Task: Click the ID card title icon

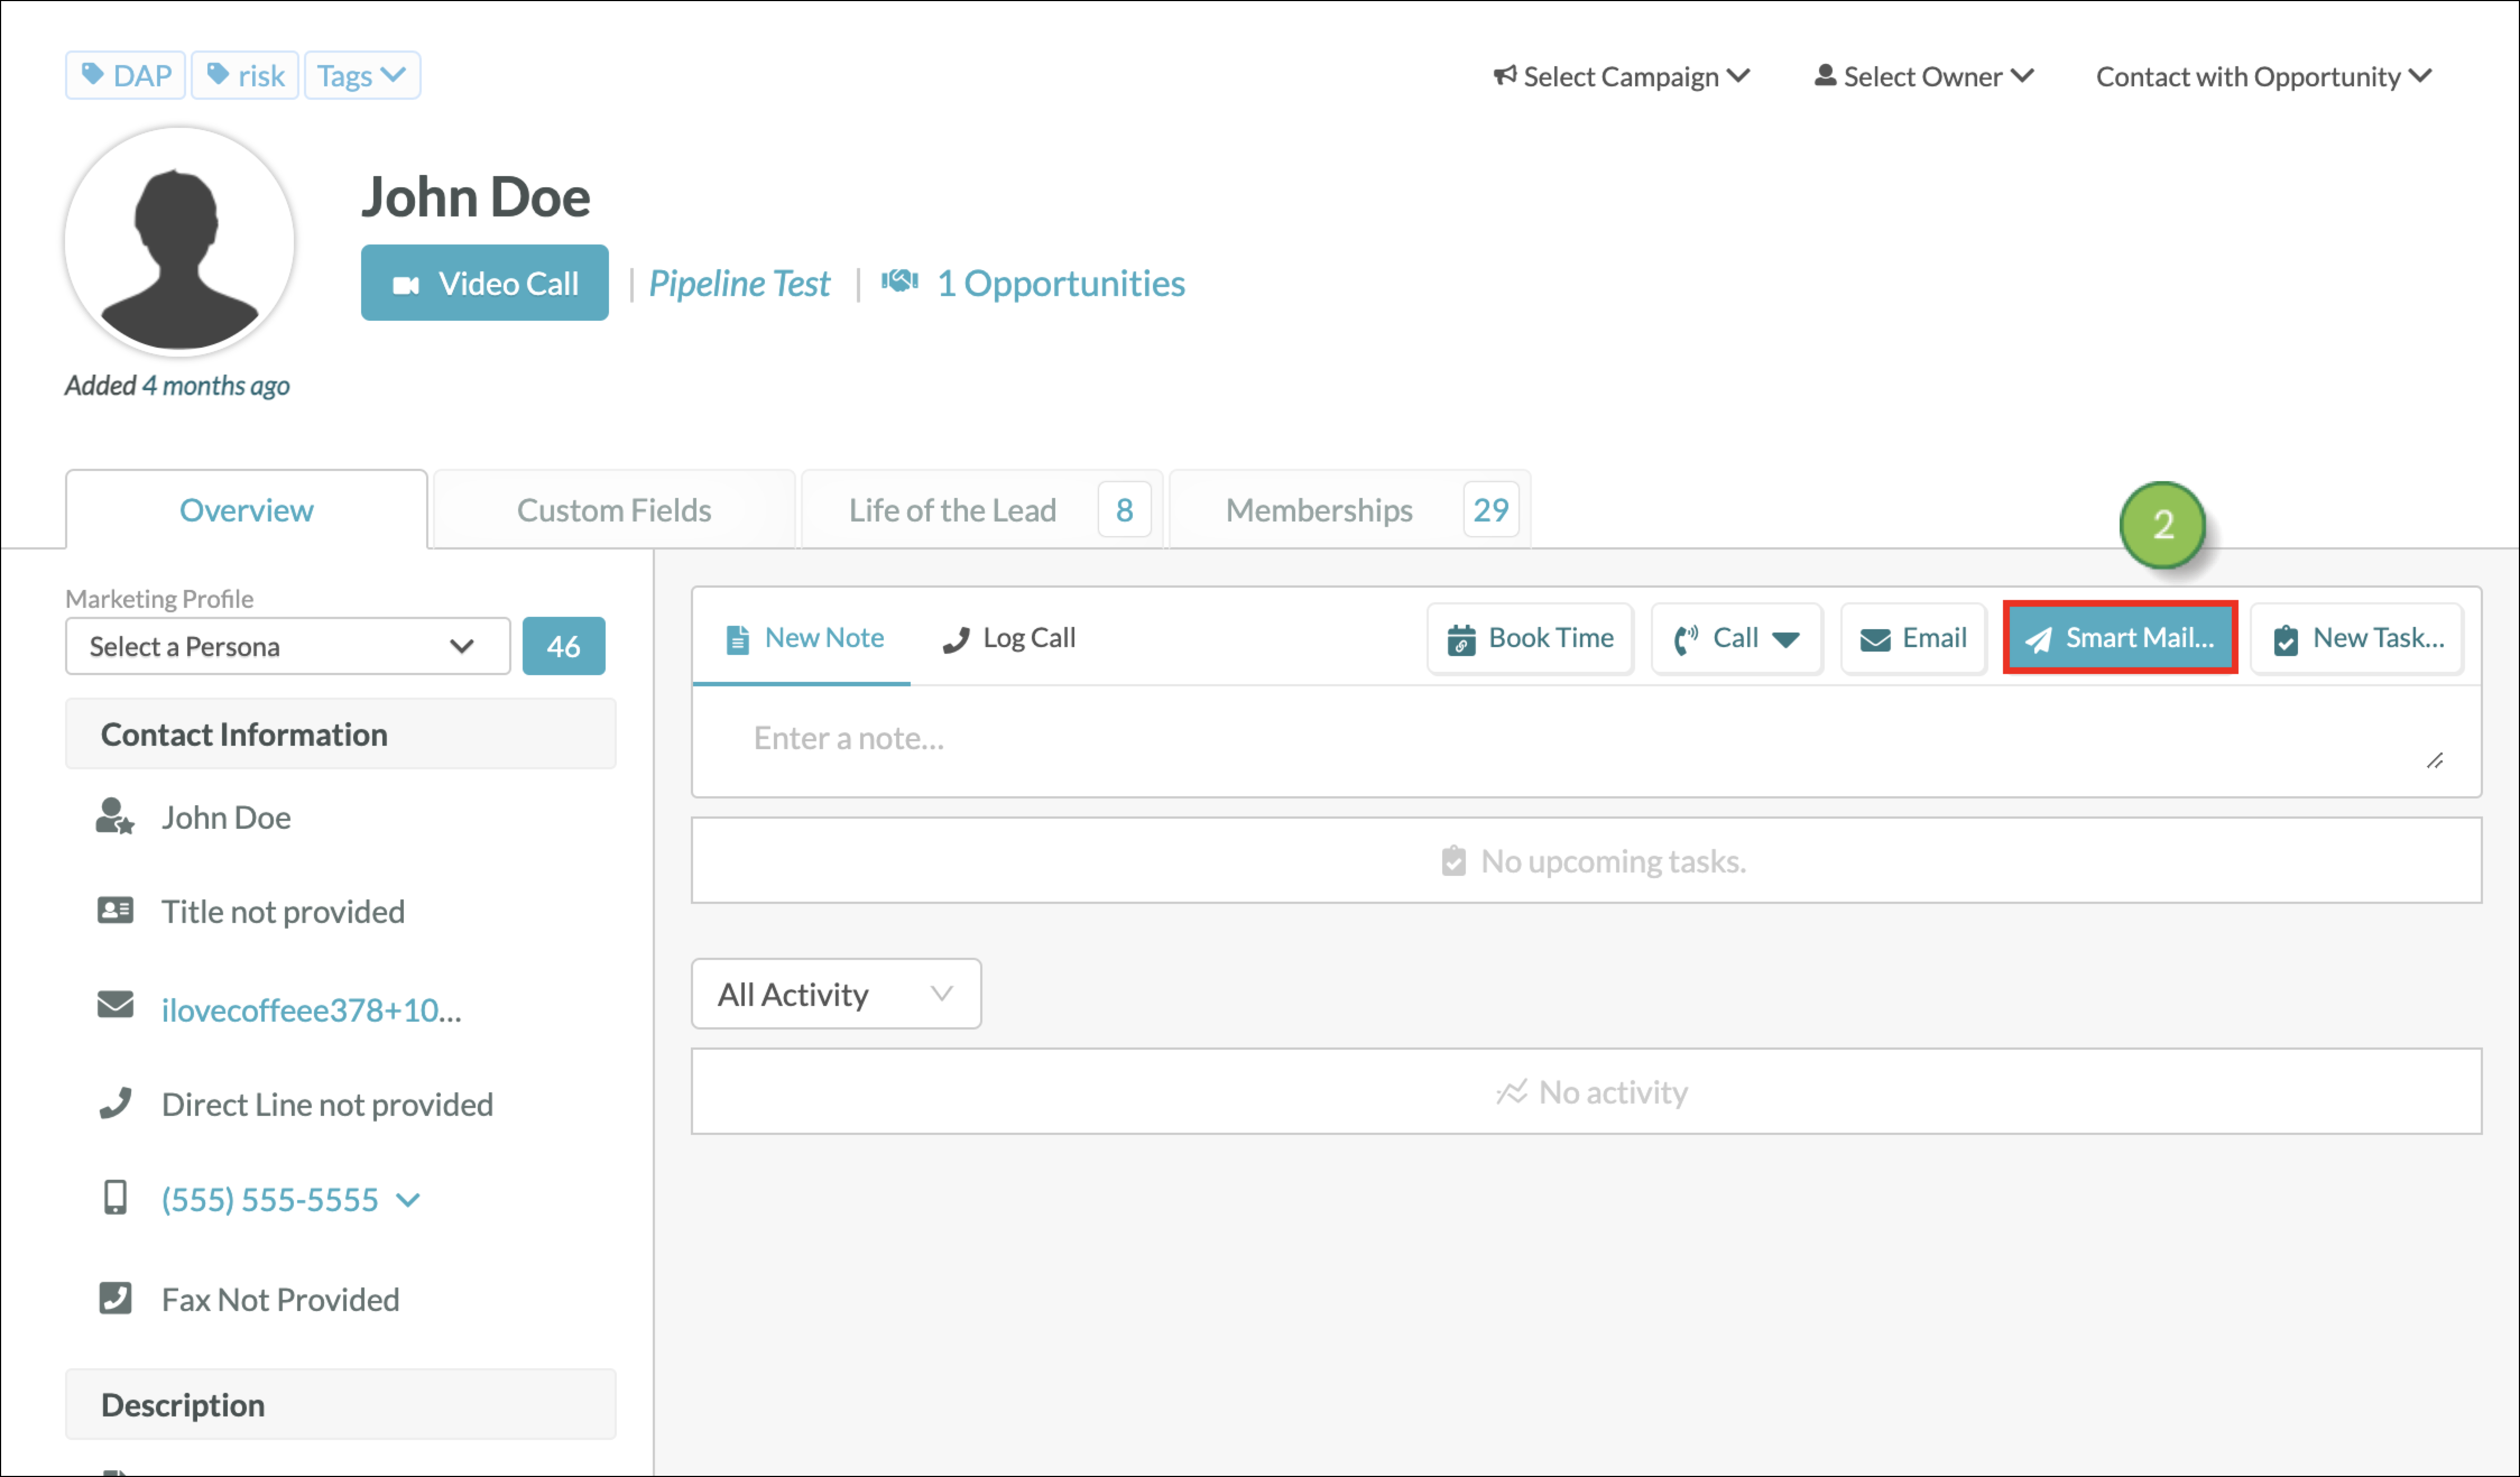Action: pyautogui.click(x=115, y=910)
